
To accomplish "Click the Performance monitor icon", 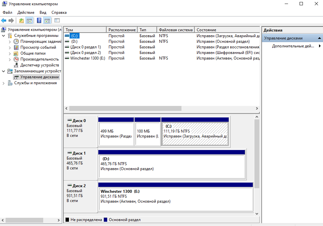I will click(16, 59).
